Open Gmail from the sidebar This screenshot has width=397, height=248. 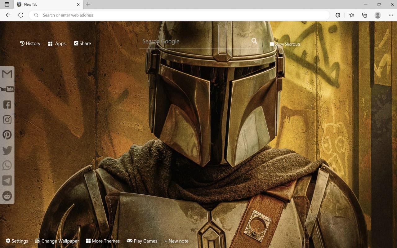7,74
